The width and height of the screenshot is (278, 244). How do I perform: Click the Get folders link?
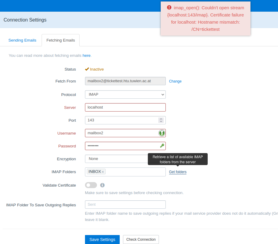(x=178, y=172)
